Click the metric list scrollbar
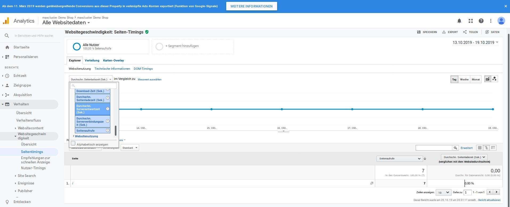The width and height of the screenshot is (510, 207). click(x=116, y=130)
